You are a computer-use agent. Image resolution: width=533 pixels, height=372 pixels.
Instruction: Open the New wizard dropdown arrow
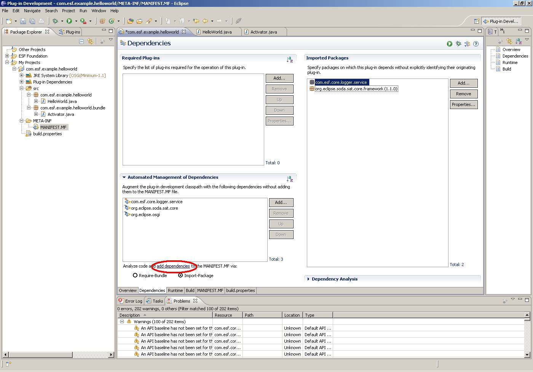[16, 21]
